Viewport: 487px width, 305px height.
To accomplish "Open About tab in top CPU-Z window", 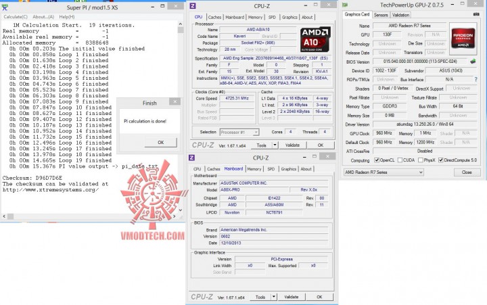I will 307,18.
